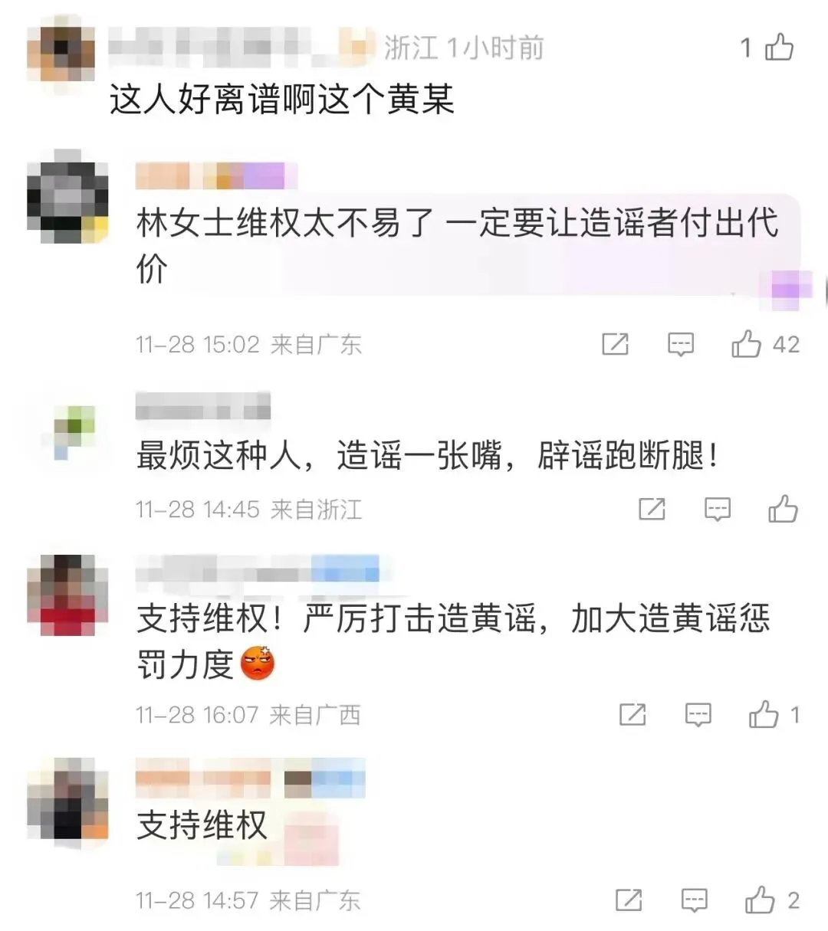Repost the 林女士维权太不易了 comment
This screenshot has height=931, width=828.
pyautogui.click(x=615, y=344)
